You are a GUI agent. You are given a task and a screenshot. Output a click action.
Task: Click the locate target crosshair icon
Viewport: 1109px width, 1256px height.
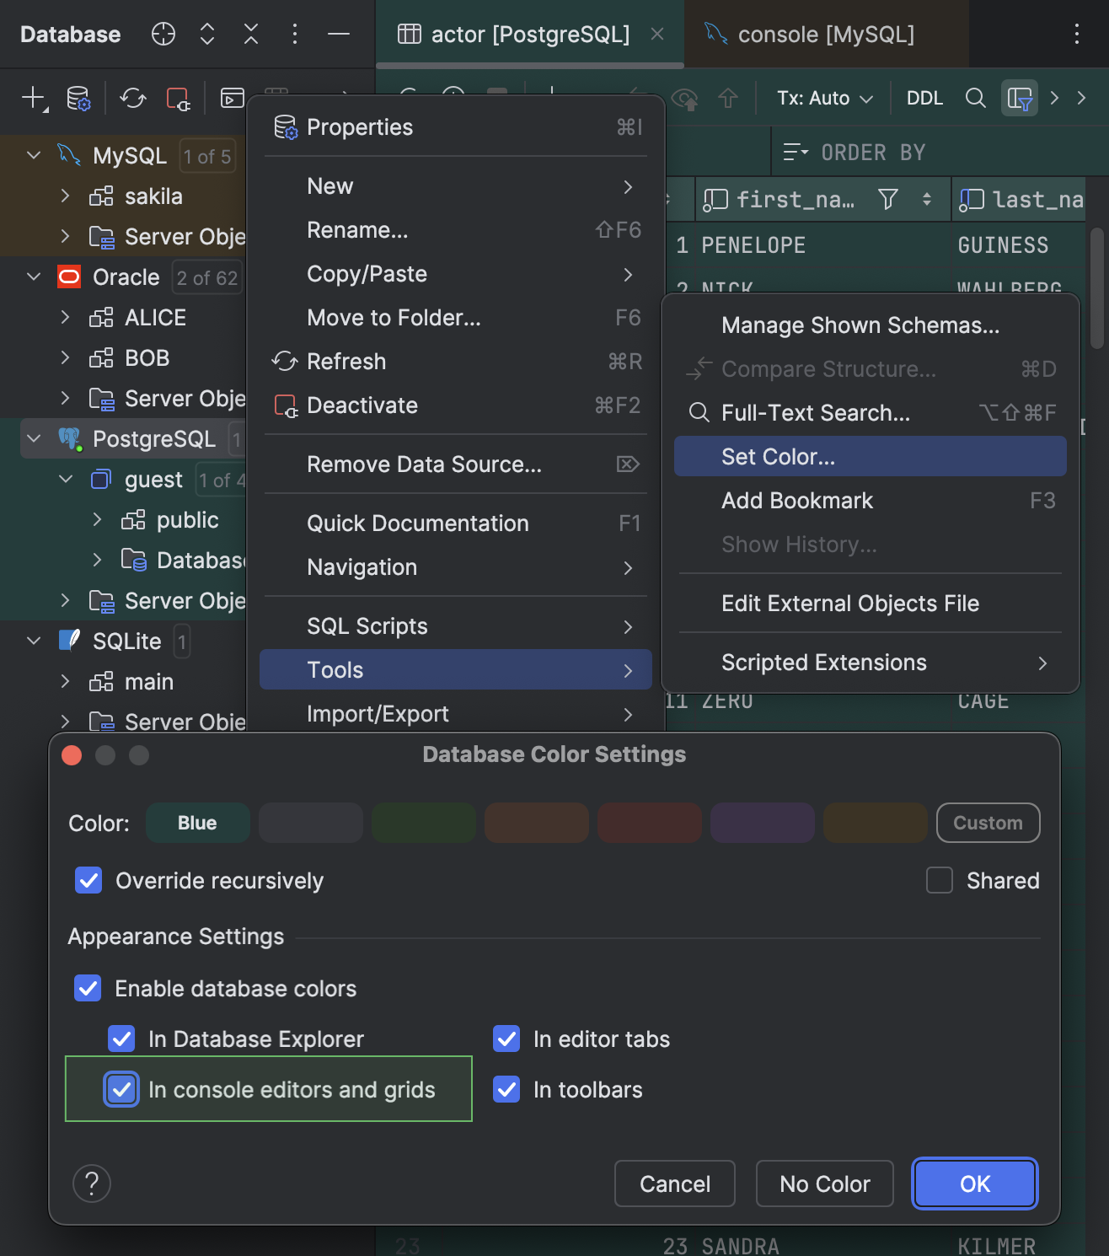(x=163, y=35)
